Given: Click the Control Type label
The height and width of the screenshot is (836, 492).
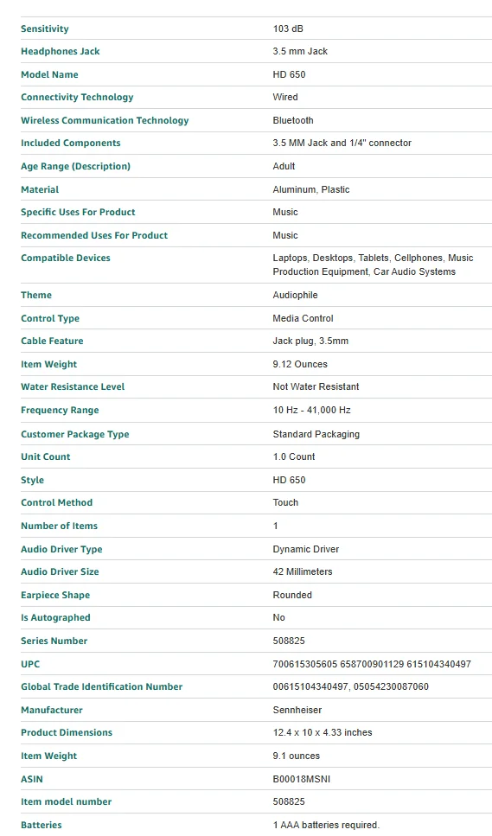Looking at the screenshot, I should pos(50,318).
